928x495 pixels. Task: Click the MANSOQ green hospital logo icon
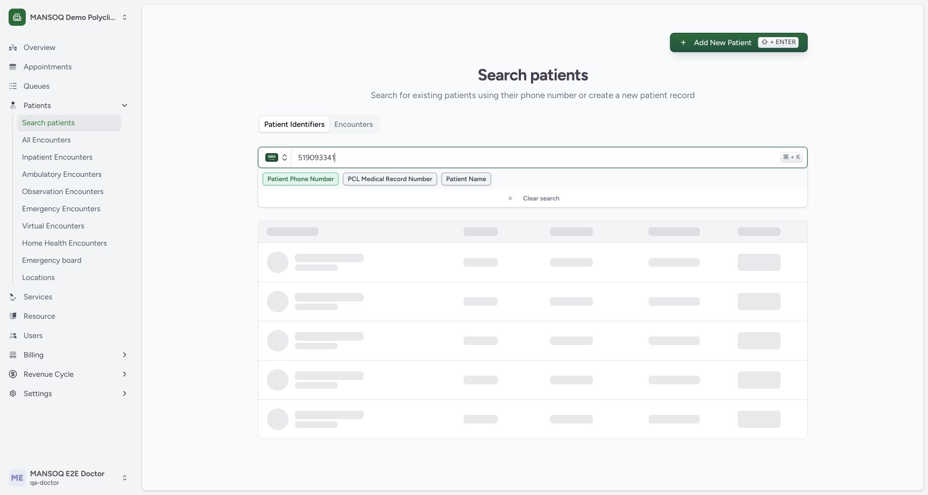(17, 17)
